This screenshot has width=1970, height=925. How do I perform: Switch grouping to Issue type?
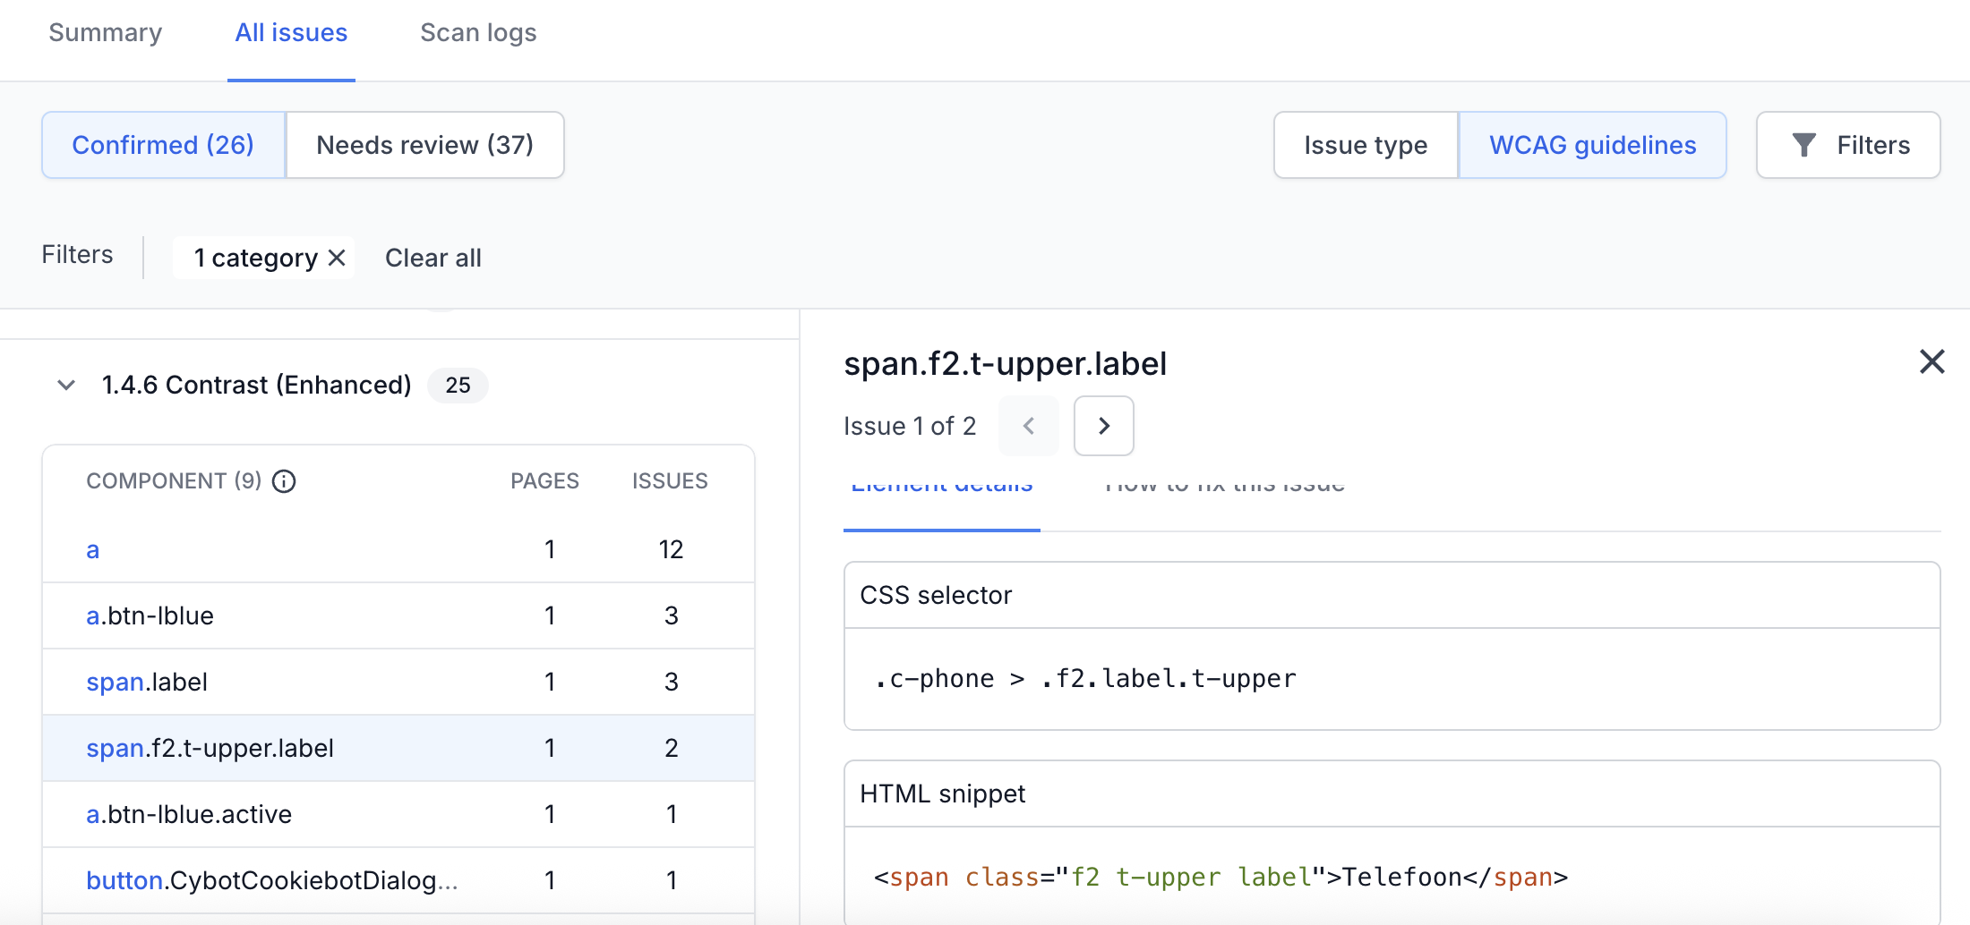1365,144
